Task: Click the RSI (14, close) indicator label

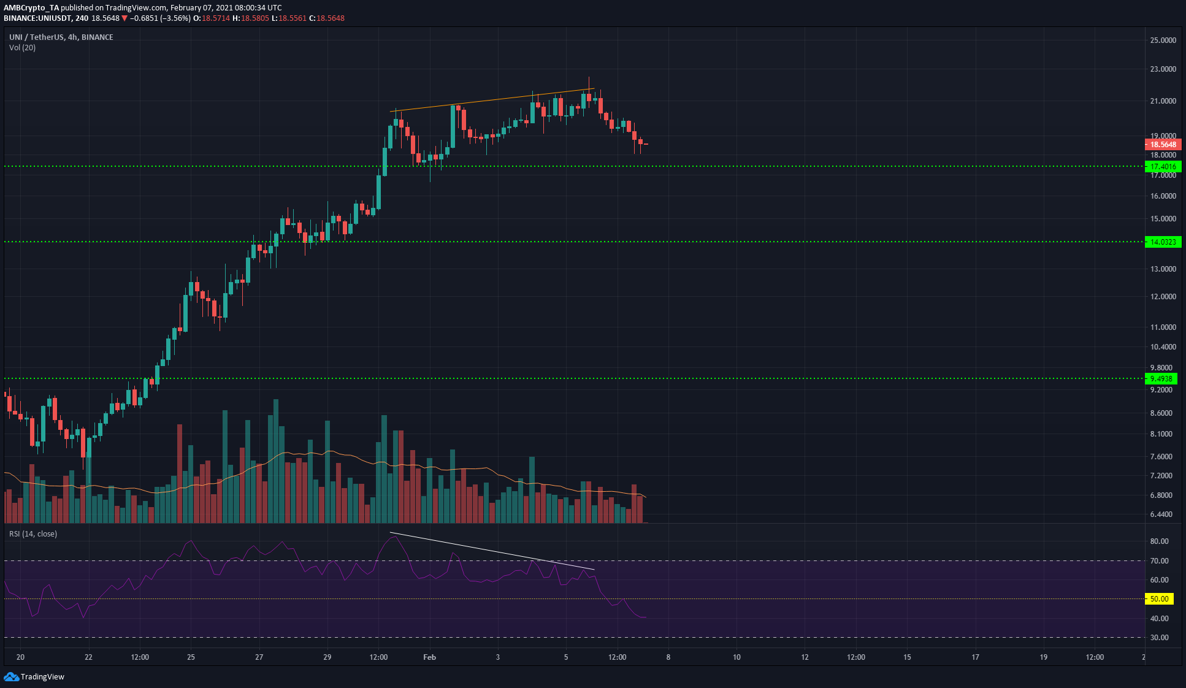Action: coord(33,534)
